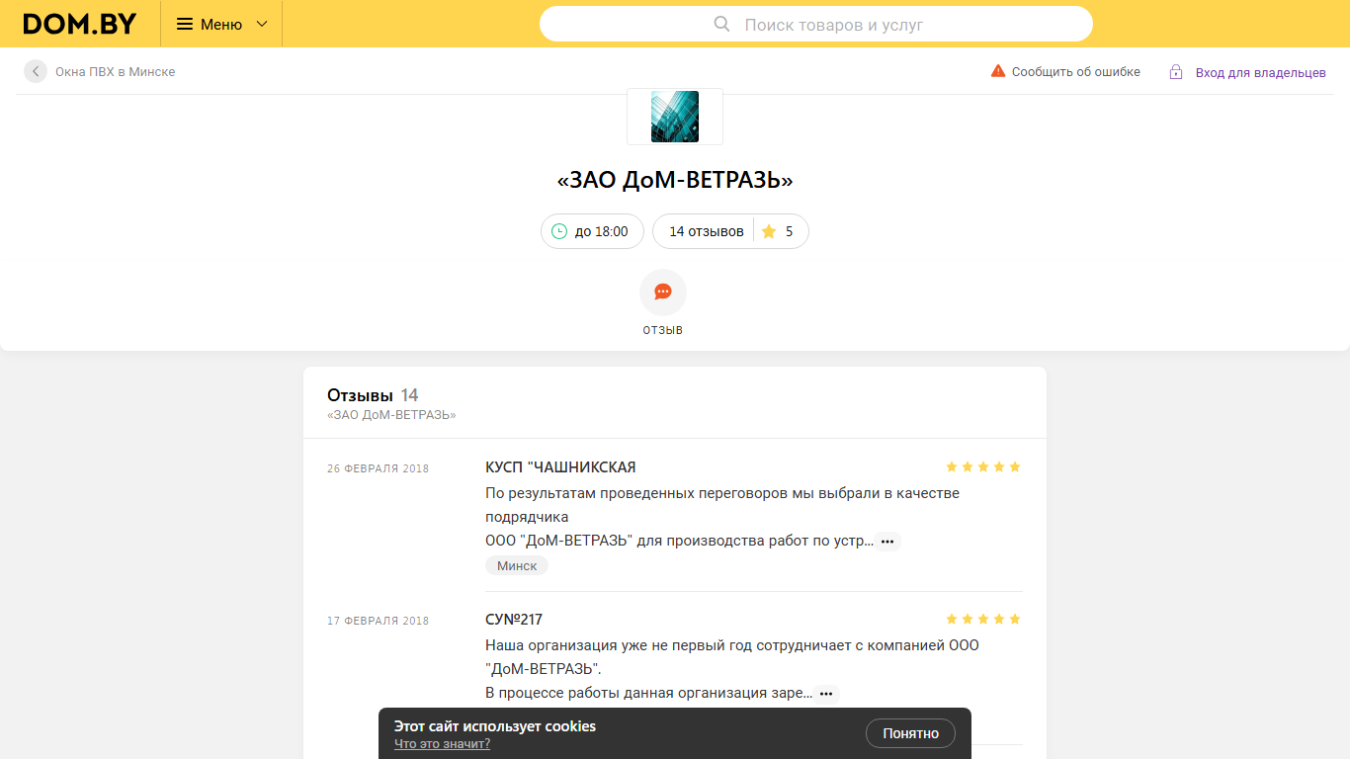Click the Этот сайт использует cookies notice text
This screenshot has width=1350, height=759.
pyautogui.click(x=495, y=726)
